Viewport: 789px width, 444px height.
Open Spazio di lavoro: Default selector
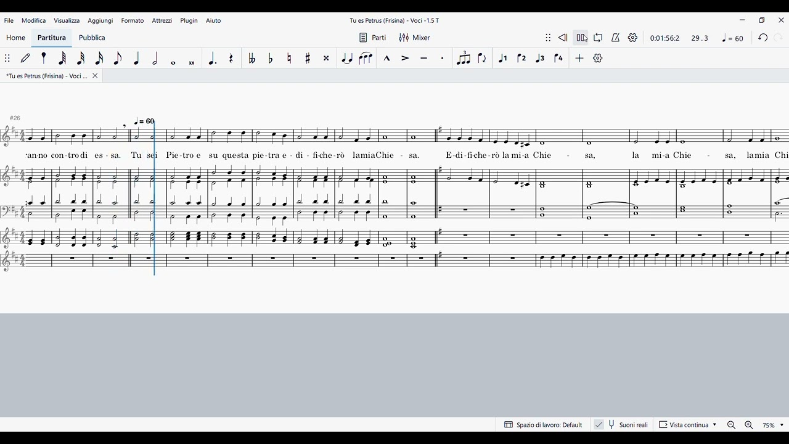[x=543, y=425]
